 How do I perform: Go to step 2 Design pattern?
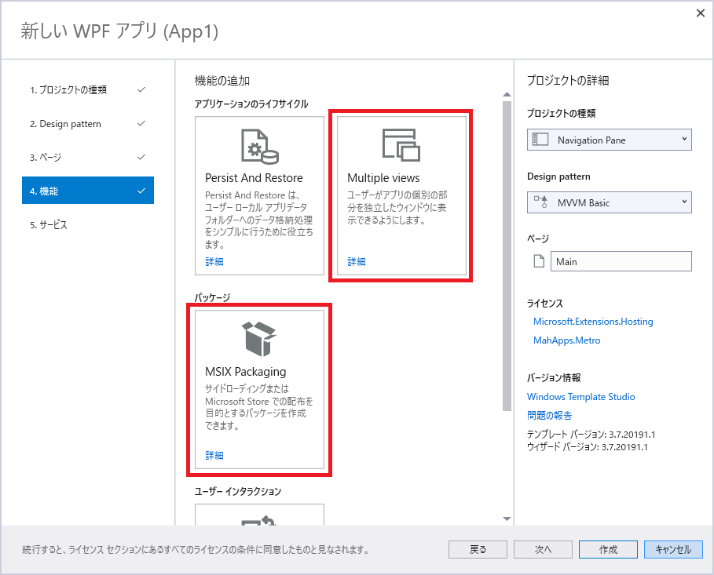pos(88,124)
